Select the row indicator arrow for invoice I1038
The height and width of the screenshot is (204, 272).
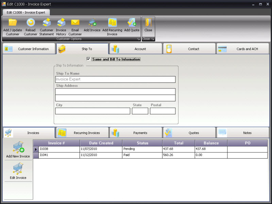click(36, 149)
